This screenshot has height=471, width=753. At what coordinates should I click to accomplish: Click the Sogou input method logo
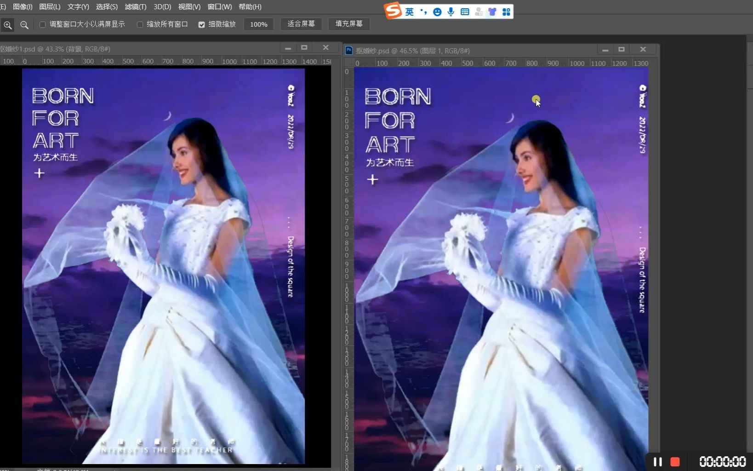pos(393,10)
